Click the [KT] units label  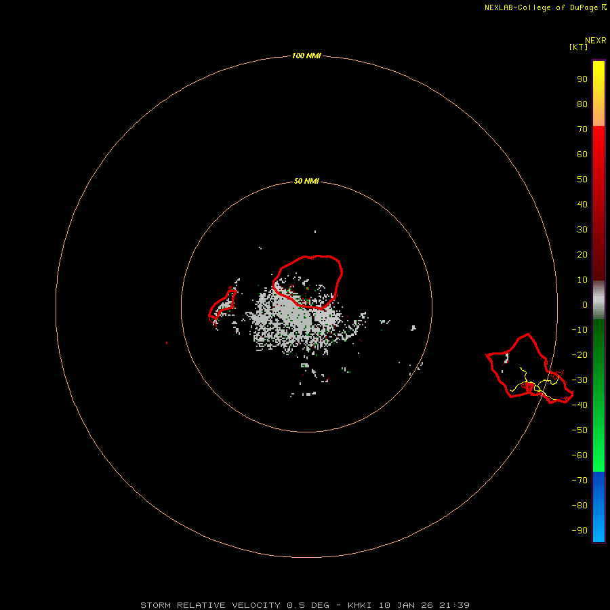coord(578,47)
